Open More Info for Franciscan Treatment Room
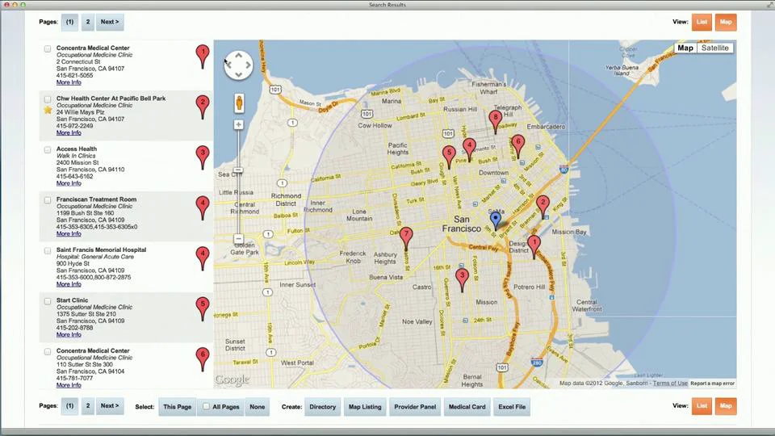Viewport: 775px width, 436px height. click(69, 234)
